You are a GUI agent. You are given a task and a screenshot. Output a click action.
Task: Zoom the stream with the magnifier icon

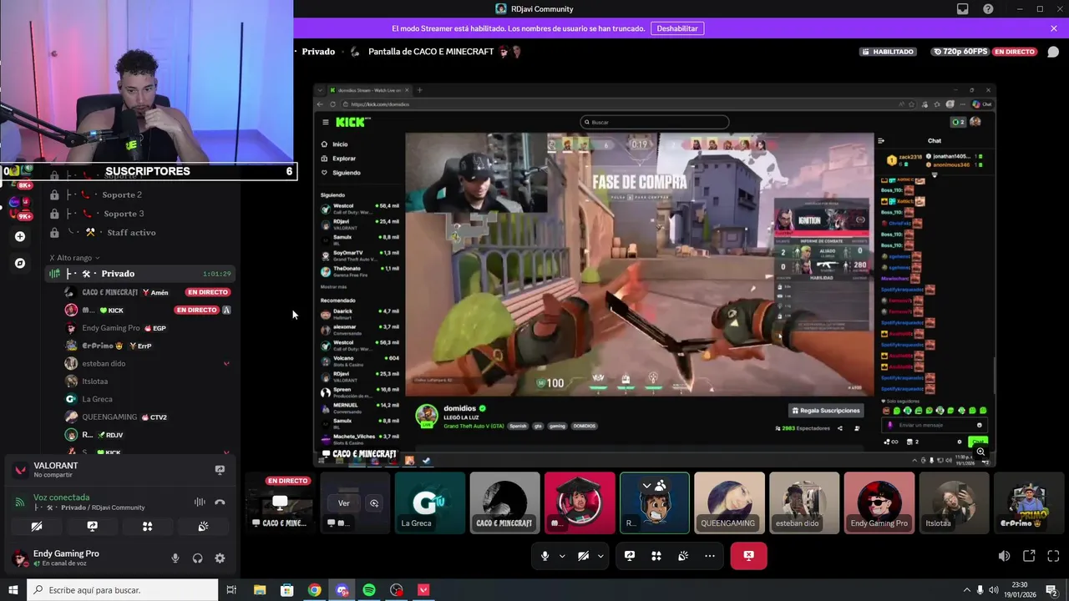[x=980, y=452]
